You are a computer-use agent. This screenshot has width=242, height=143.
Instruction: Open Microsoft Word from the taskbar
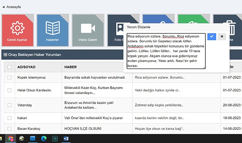click(x=66, y=138)
